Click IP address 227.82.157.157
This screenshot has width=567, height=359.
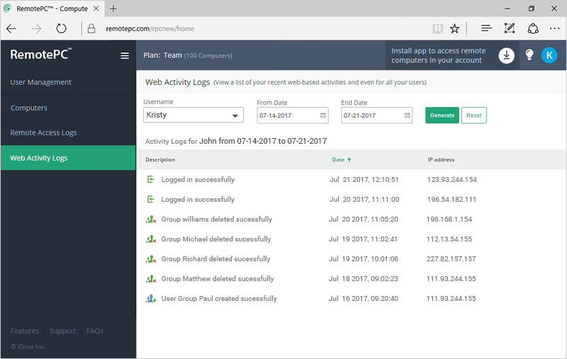point(451,259)
